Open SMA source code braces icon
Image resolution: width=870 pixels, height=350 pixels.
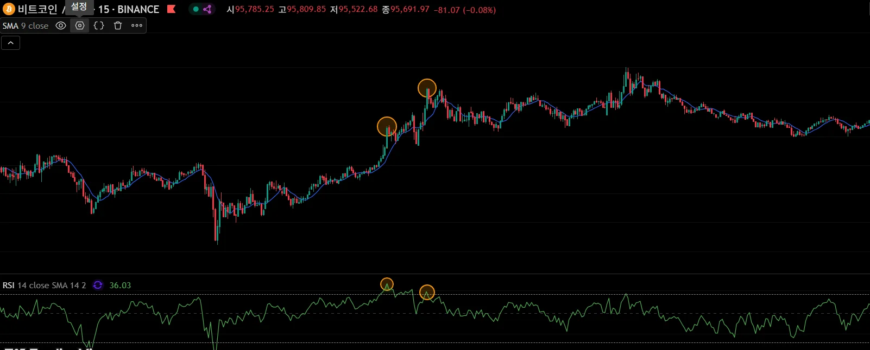99,25
